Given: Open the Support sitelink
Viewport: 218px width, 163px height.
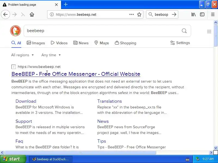Looking at the screenshot, I should click(x=24, y=121).
